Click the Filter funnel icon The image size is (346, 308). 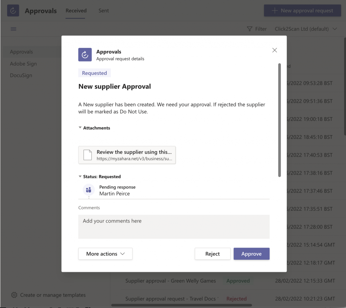(x=250, y=29)
